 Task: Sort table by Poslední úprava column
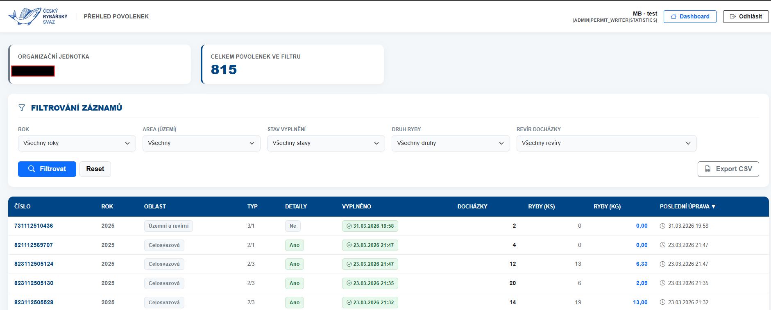687,206
